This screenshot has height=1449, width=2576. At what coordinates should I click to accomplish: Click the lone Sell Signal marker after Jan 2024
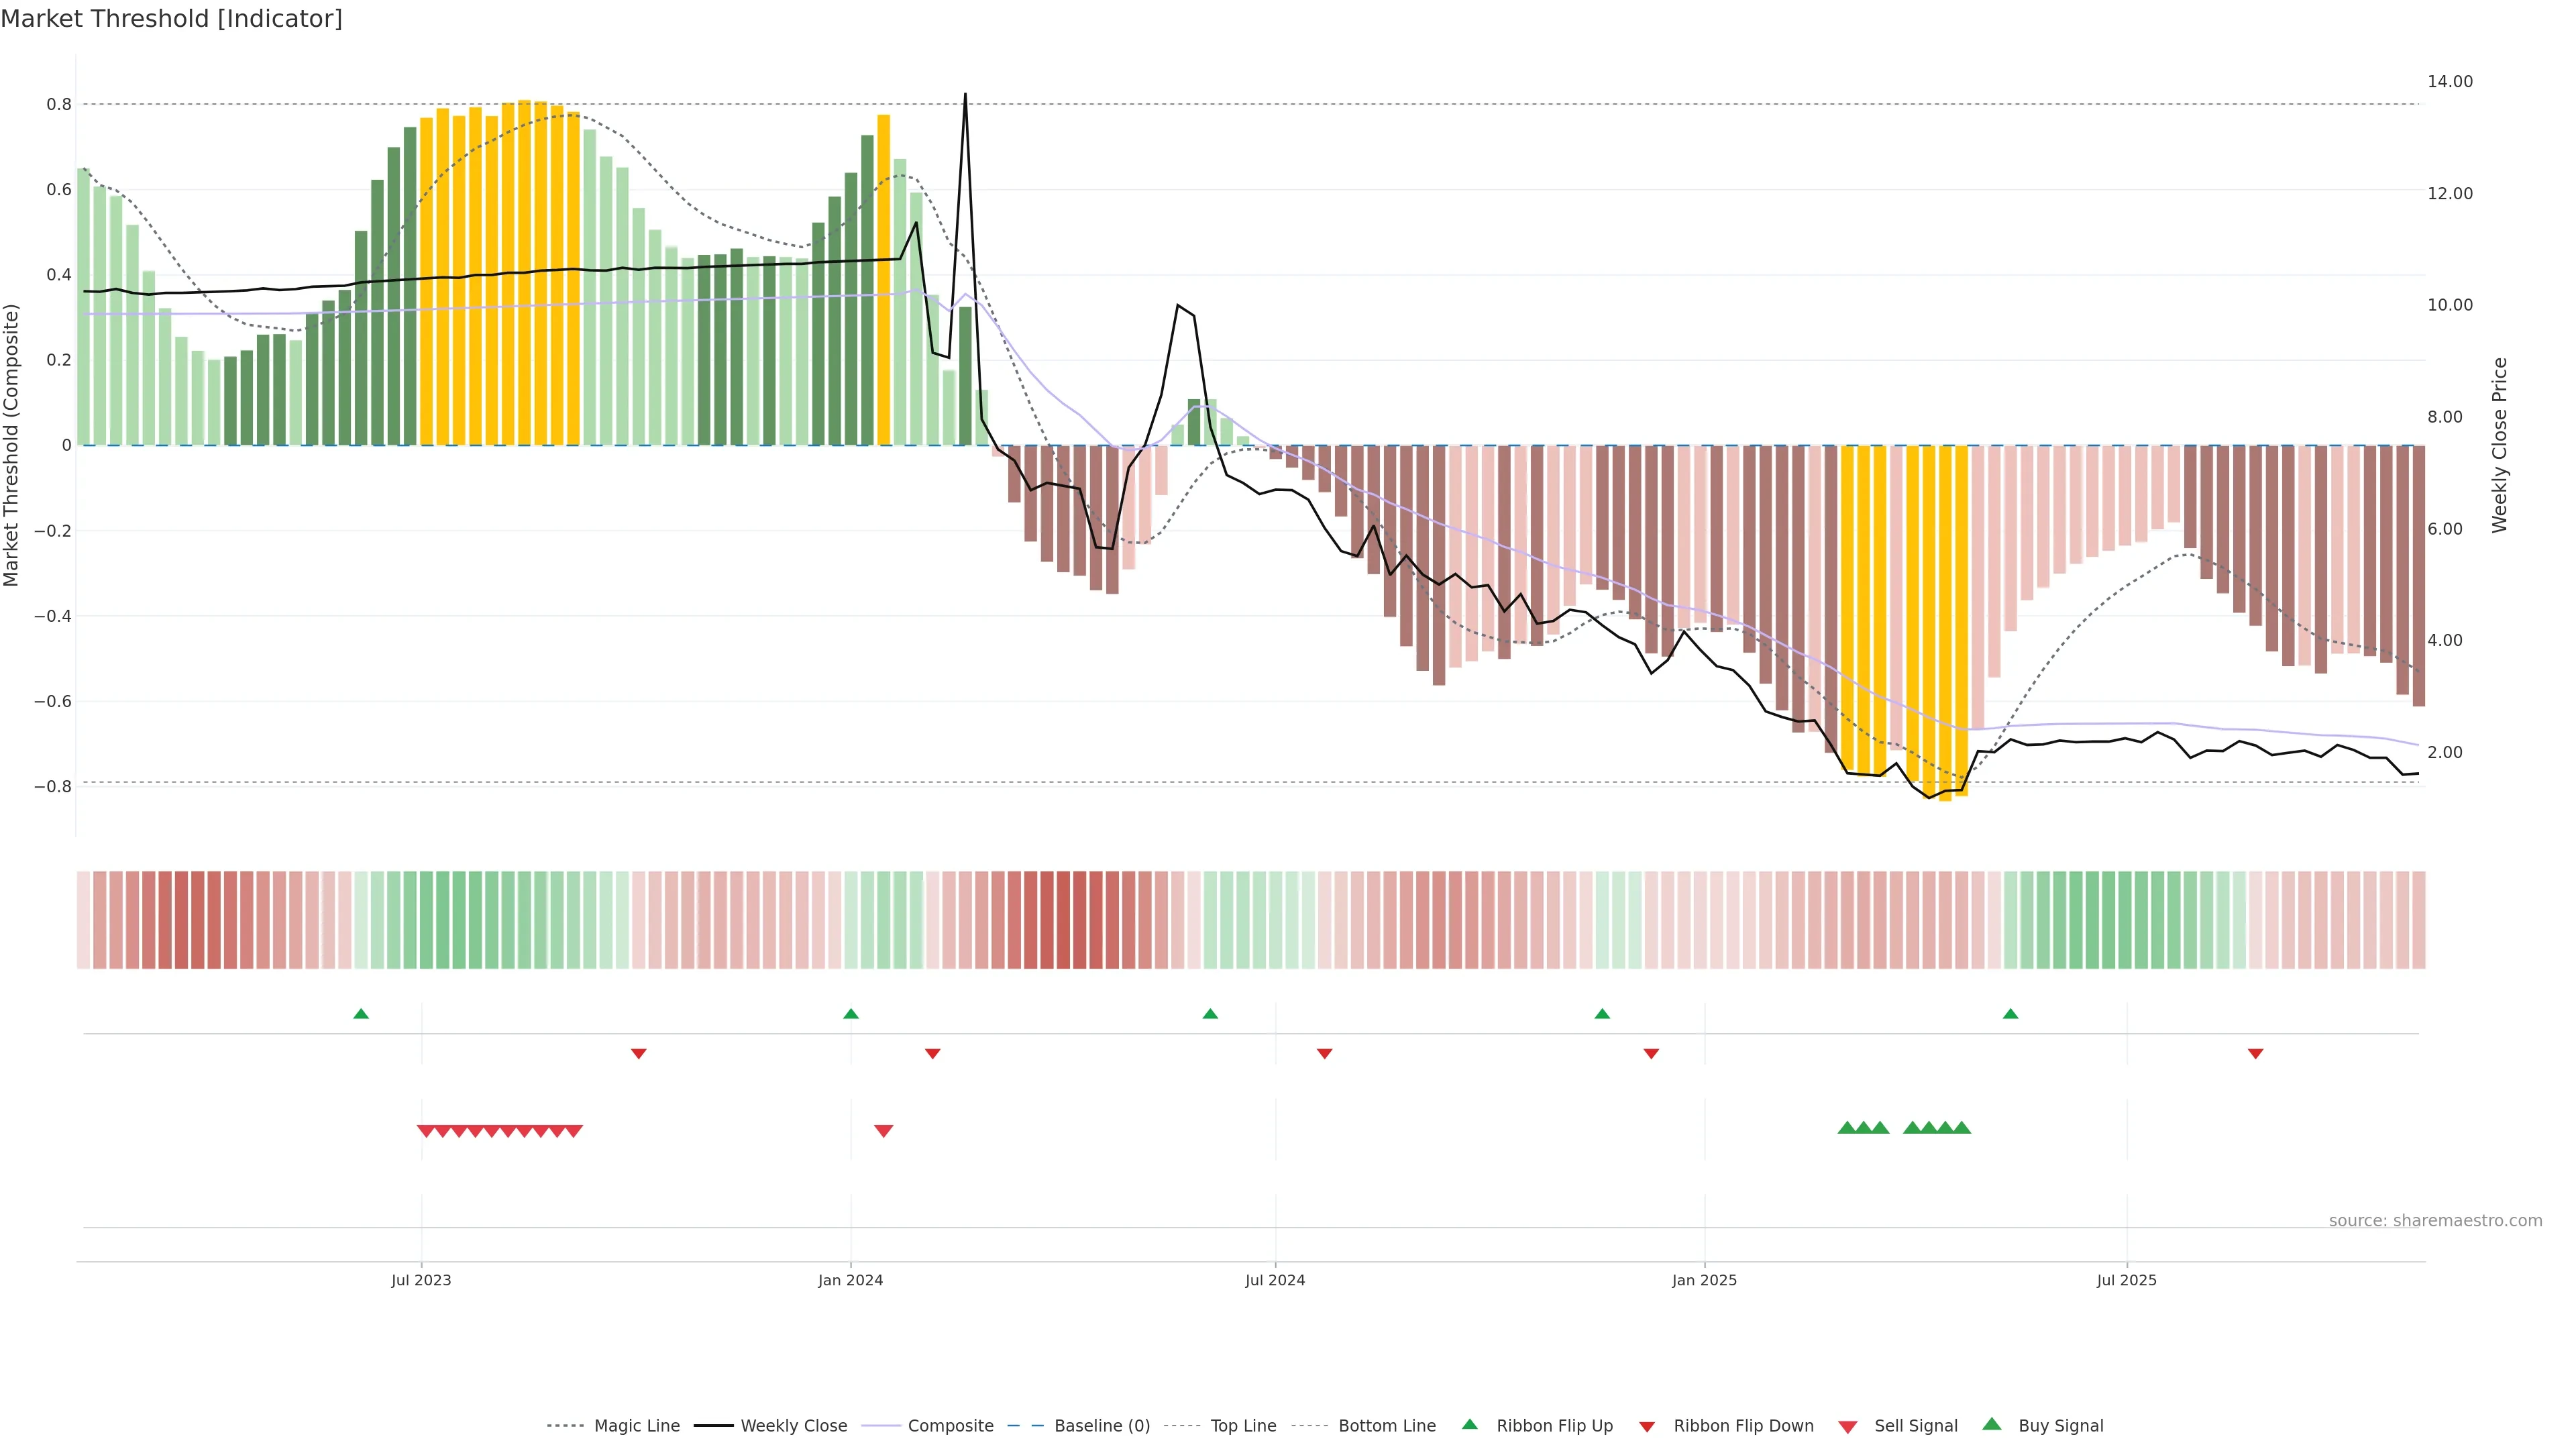click(x=883, y=1131)
